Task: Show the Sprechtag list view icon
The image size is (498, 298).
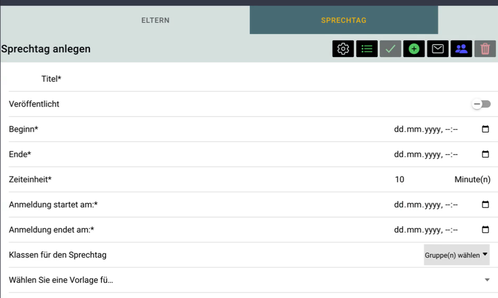Action: 367,49
